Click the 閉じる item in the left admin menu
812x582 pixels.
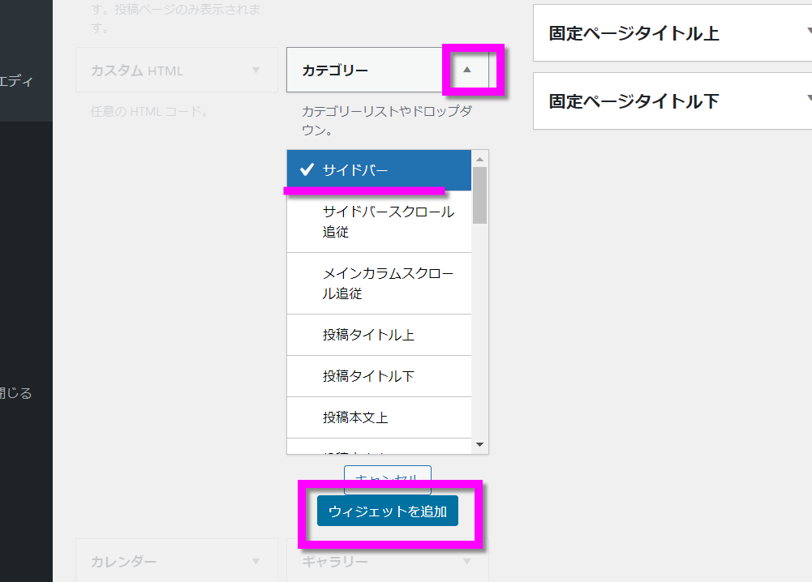pos(16,394)
